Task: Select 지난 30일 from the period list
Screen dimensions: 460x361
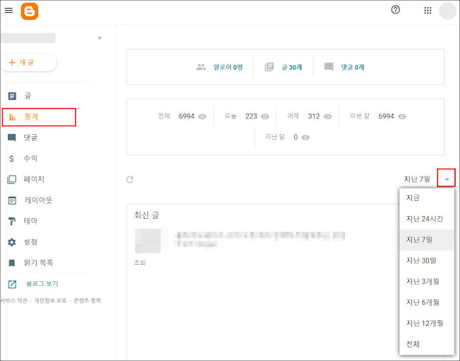Action: coord(427,261)
